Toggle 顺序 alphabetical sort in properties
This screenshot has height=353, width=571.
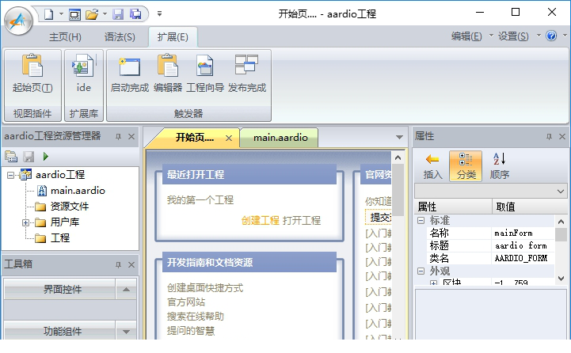tap(499, 165)
